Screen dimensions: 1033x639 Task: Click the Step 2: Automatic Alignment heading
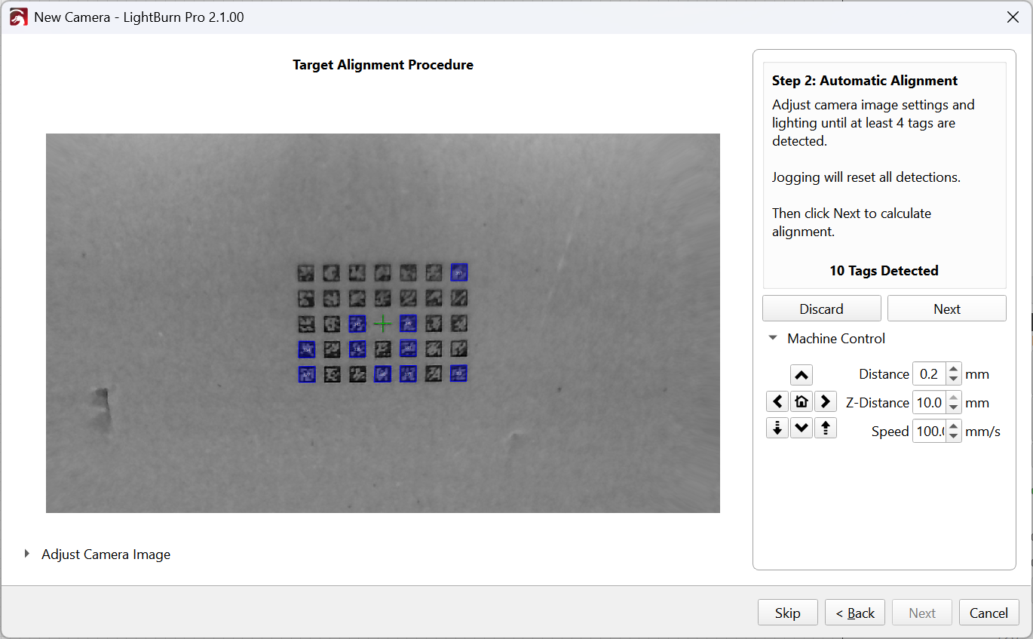click(x=865, y=81)
